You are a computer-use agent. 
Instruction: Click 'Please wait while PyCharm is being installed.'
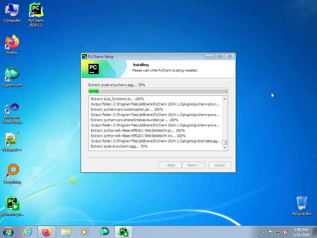(x=165, y=70)
